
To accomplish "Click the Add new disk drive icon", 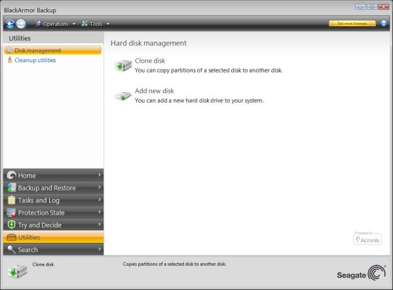I will coord(123,96).
